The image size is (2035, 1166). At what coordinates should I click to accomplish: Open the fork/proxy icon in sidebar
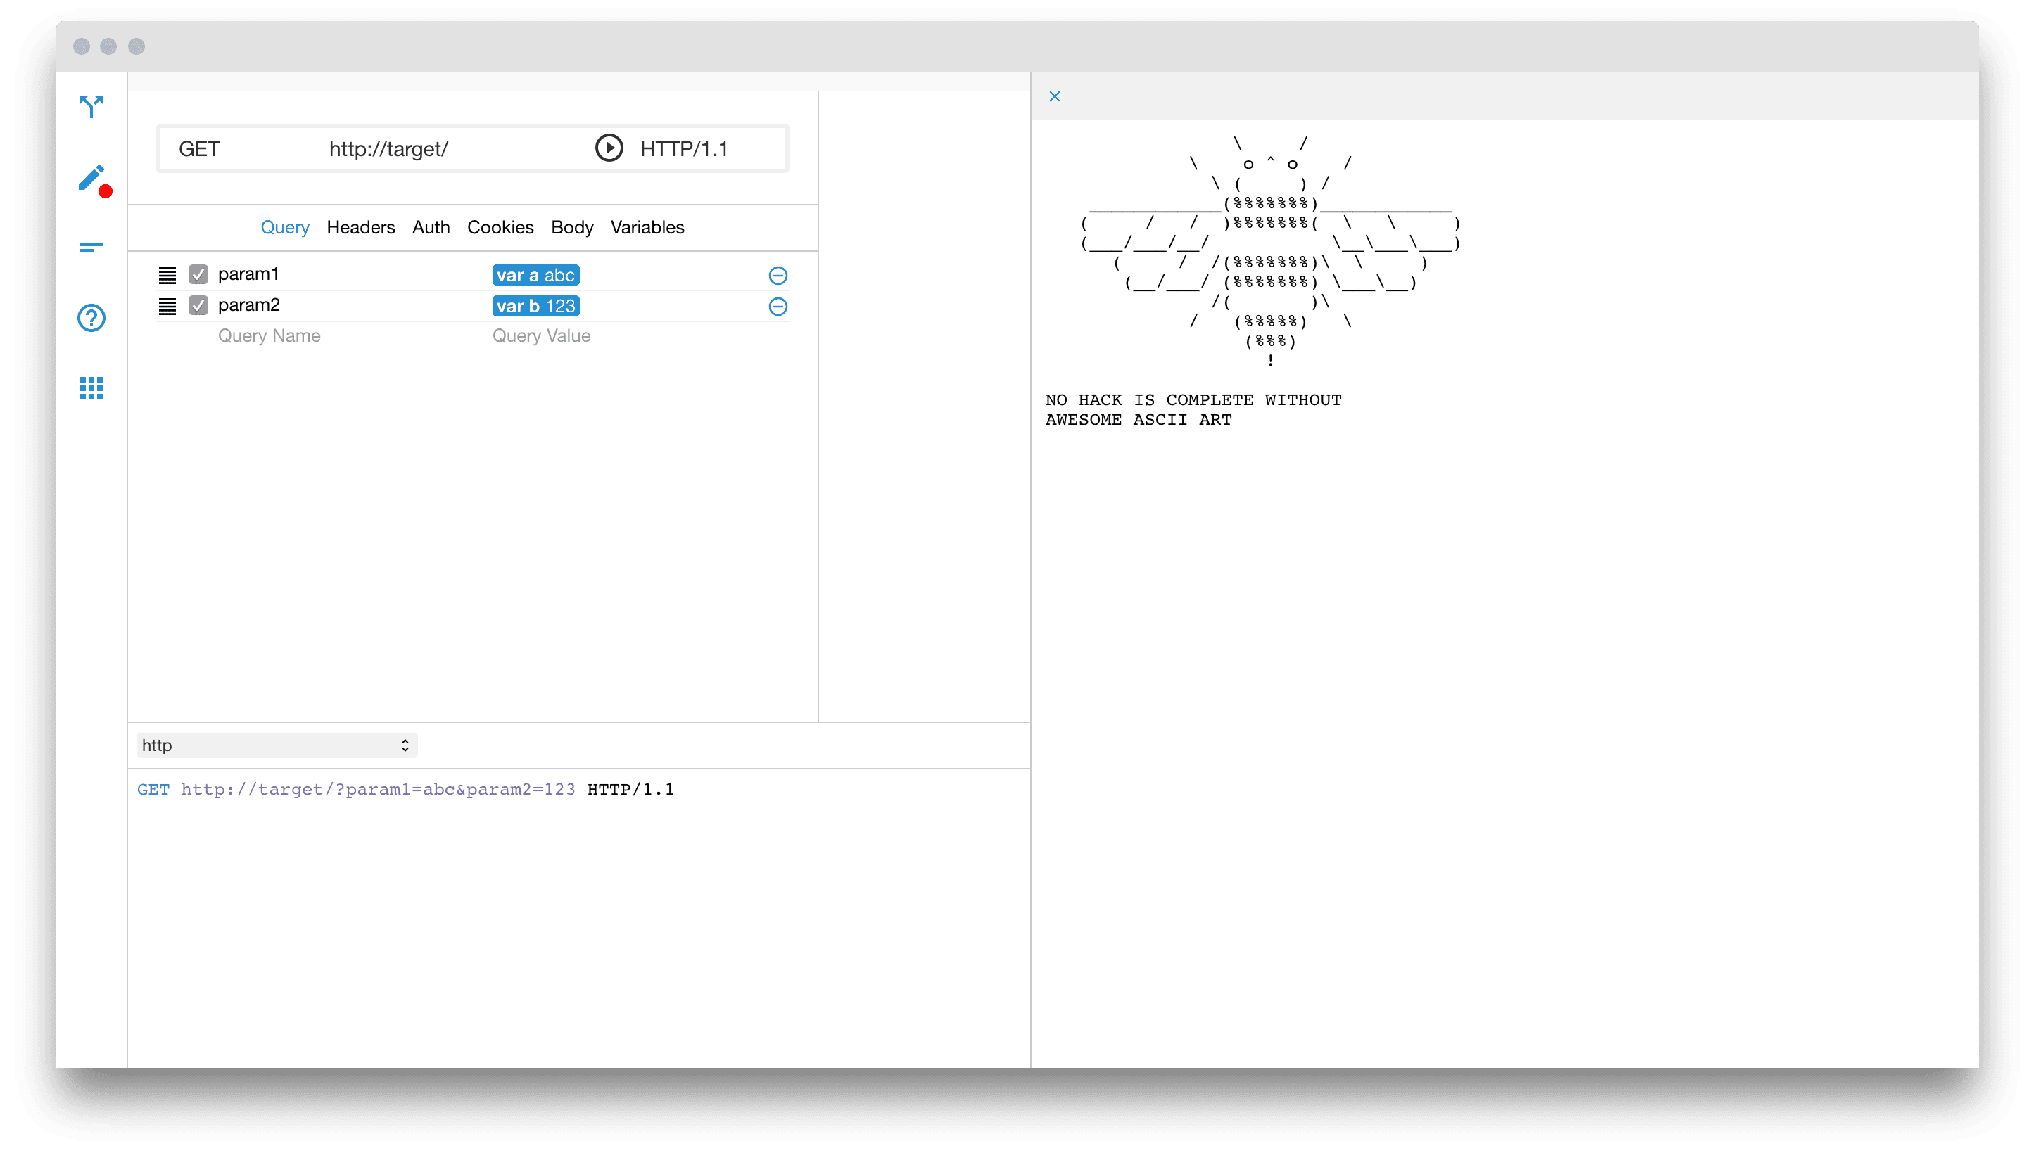tap(91, 106)
